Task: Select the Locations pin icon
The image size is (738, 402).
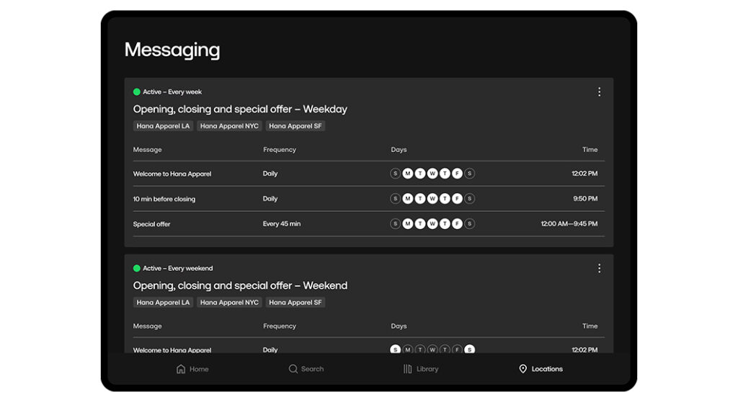Action: pos(523,369)
